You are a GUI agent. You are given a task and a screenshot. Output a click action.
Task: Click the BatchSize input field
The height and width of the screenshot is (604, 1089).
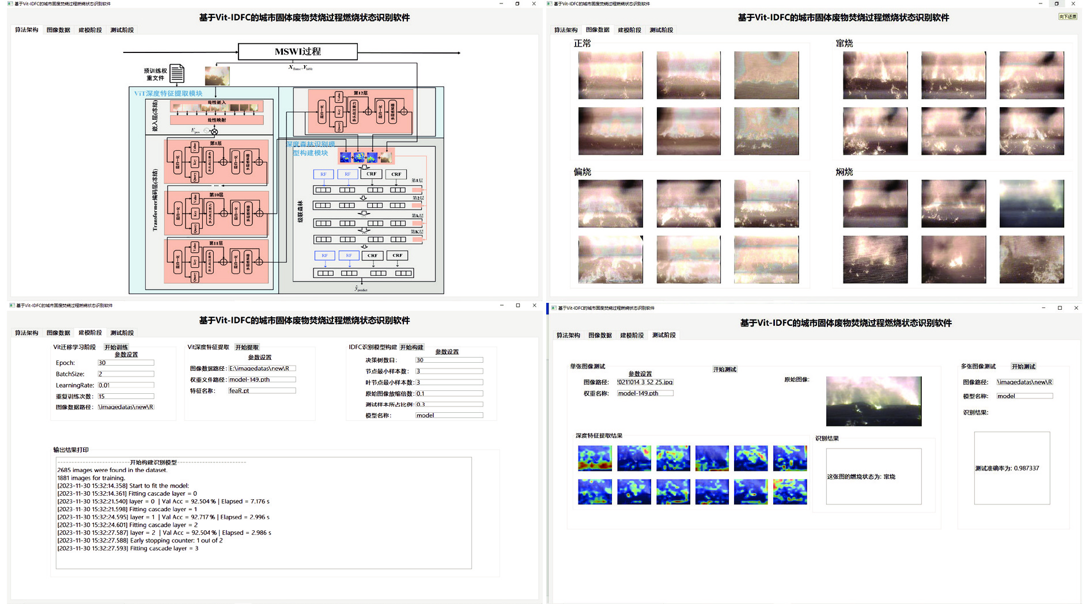(x=126, y=374)
